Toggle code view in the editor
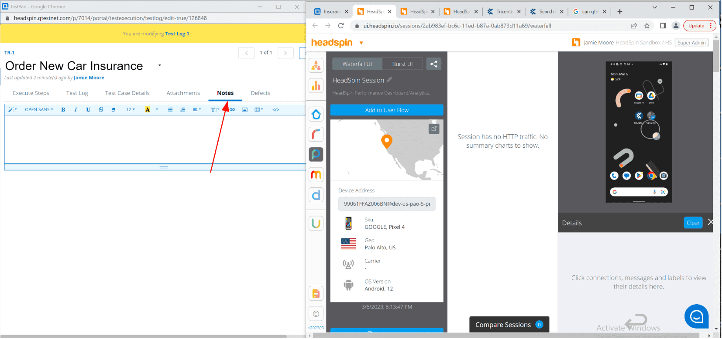The width and height of the screenshot is (722, 339). [276, 110]
